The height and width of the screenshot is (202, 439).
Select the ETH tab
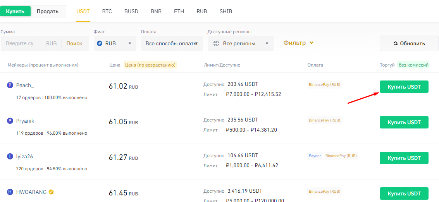tap(179, 12)
